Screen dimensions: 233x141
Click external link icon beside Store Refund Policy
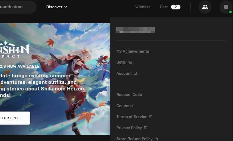tap(156, 139)
